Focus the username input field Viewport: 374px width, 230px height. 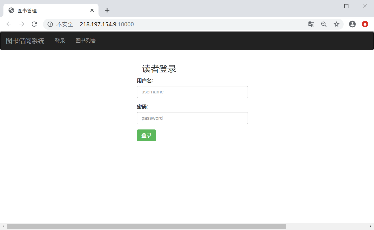[192, 92]
